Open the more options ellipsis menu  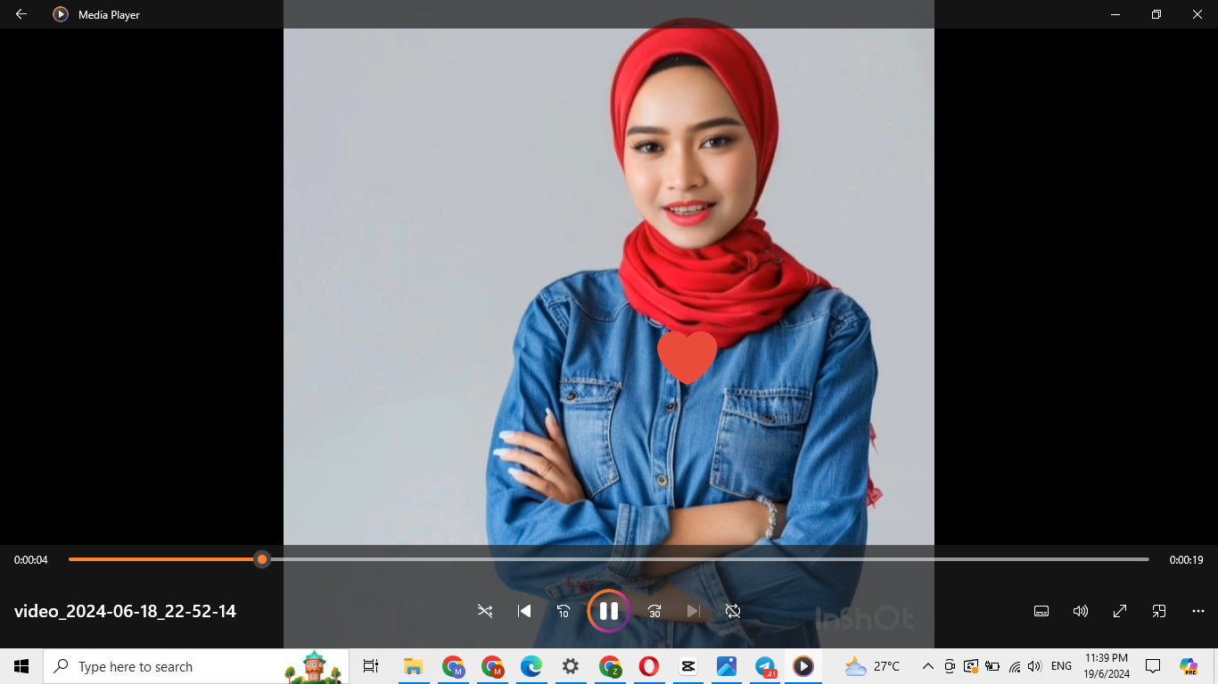click(x=1198, y=611)
